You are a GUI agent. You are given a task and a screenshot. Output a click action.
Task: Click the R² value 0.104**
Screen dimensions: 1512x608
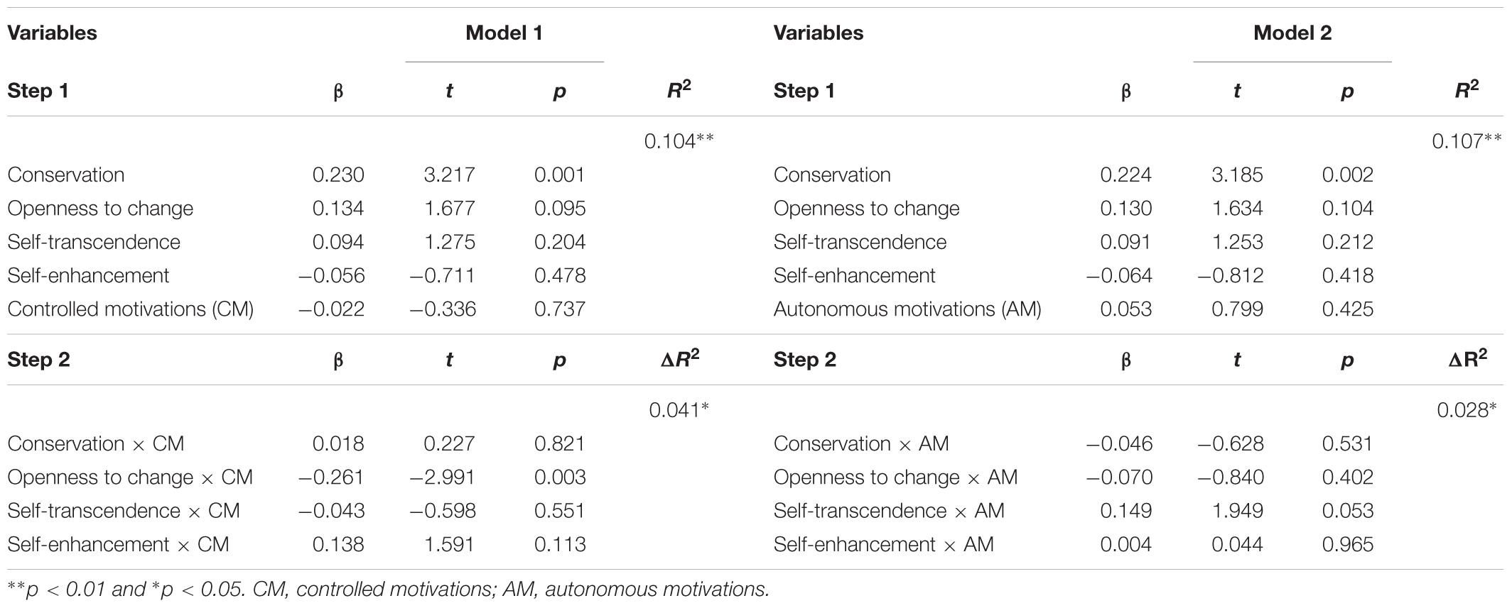pos(679,141)
